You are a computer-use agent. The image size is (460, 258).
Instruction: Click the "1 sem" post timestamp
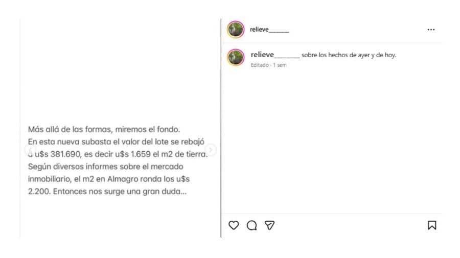(280, 65)
